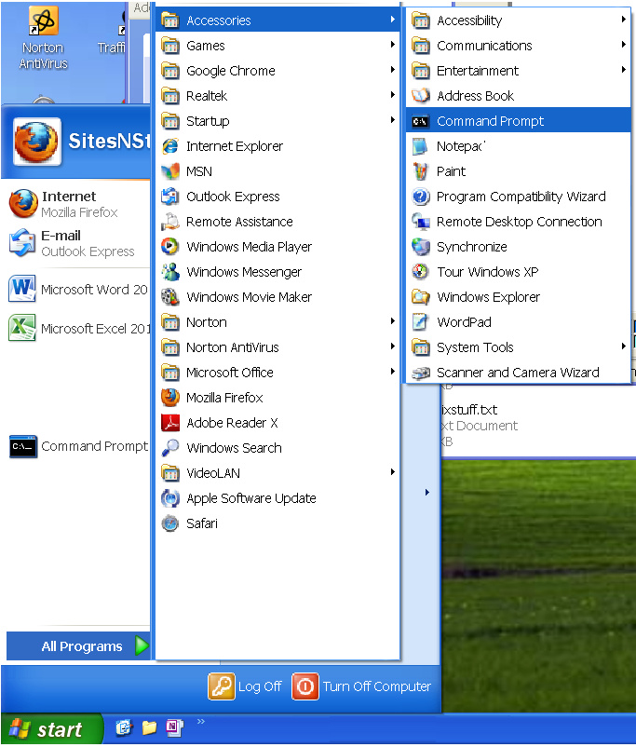Click the MSN butterfly icon
Viewport: 636px width, 747px height.
[x=170, y=171]
